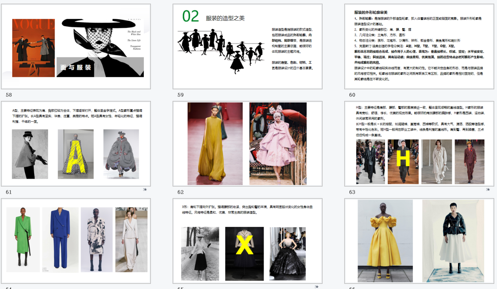
Task: Click the animation star icon under slide 63
Action: pyautogui.click(x=488, y=190)
